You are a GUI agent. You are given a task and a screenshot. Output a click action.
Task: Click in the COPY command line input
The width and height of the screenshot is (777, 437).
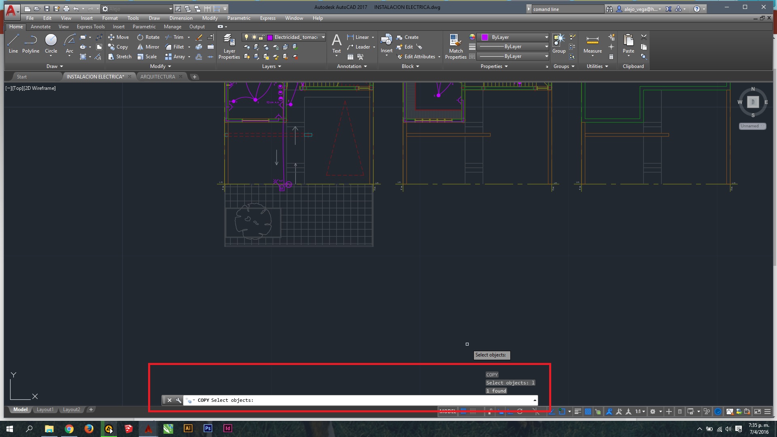364,400
